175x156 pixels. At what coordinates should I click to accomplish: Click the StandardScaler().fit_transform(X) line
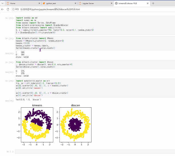[36, 32]
